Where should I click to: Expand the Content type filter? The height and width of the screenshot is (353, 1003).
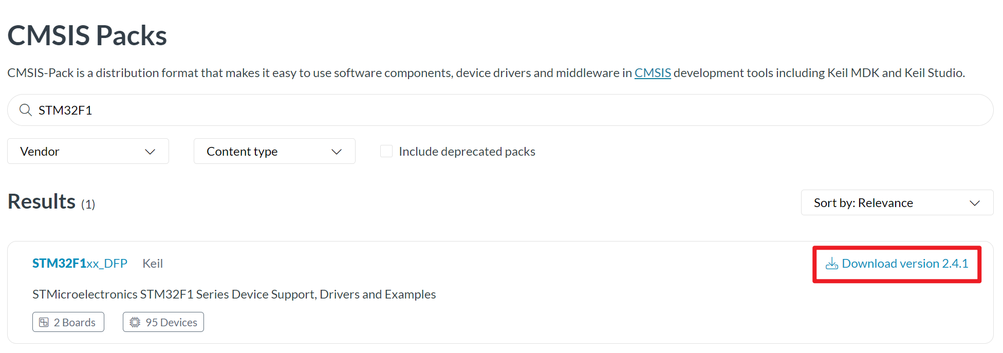tap(274, 151)
